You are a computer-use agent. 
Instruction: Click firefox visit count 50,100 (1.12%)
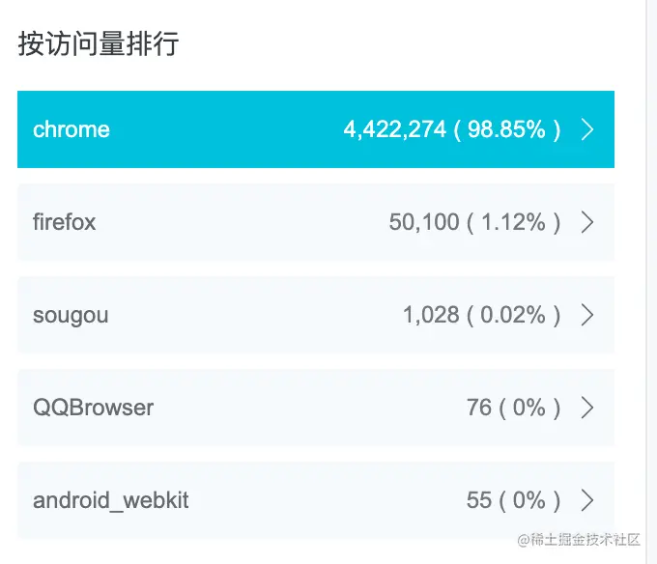(x=474, y=222)
